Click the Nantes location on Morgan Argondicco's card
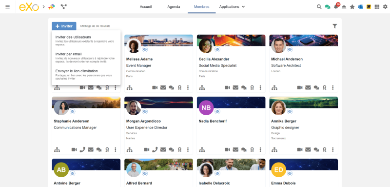 point(131,138)
